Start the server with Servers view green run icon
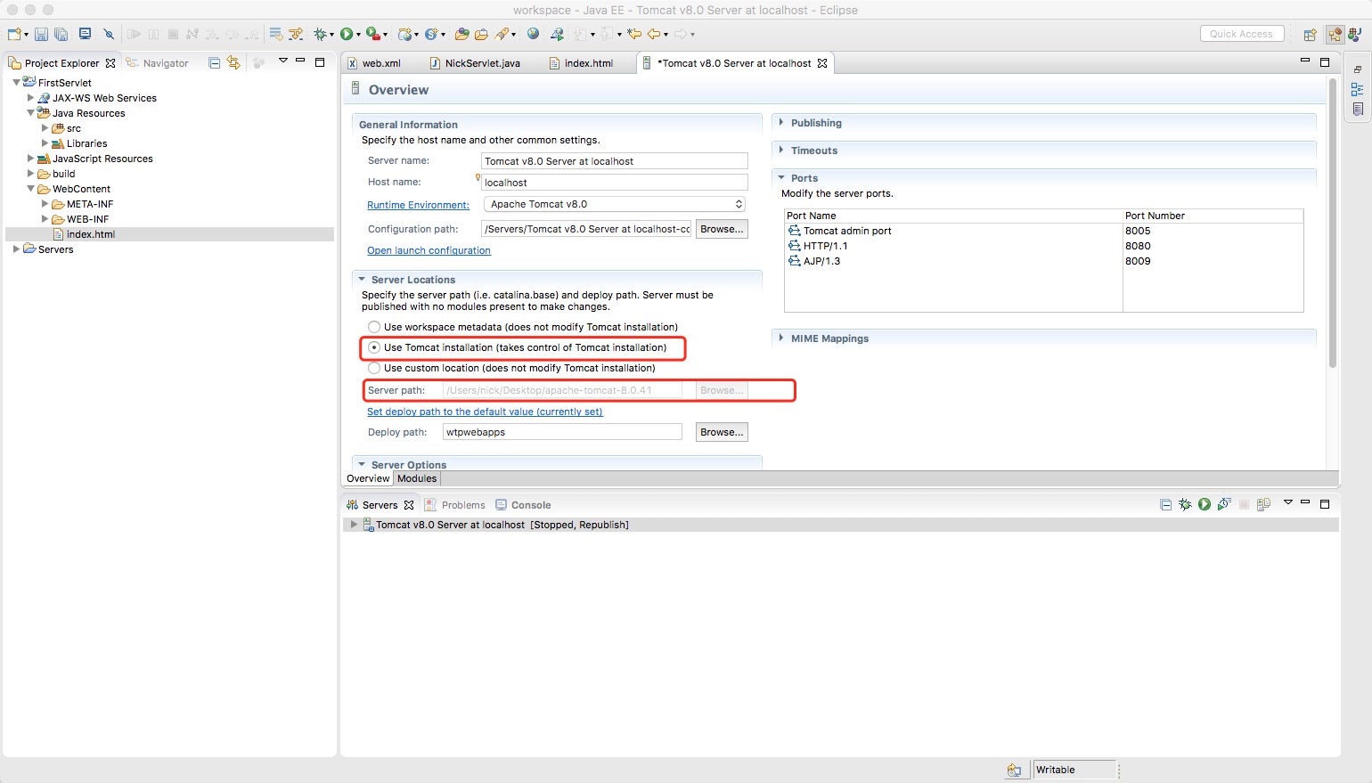 click(1205, 504)
